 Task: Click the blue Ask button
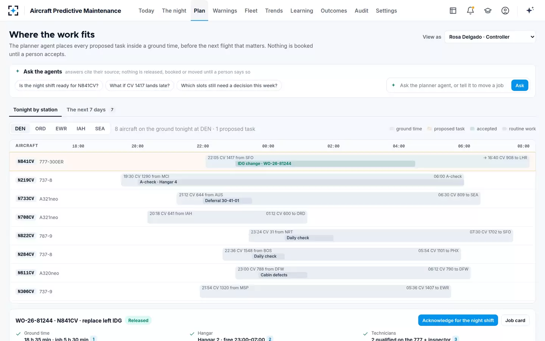coord(520,85)
